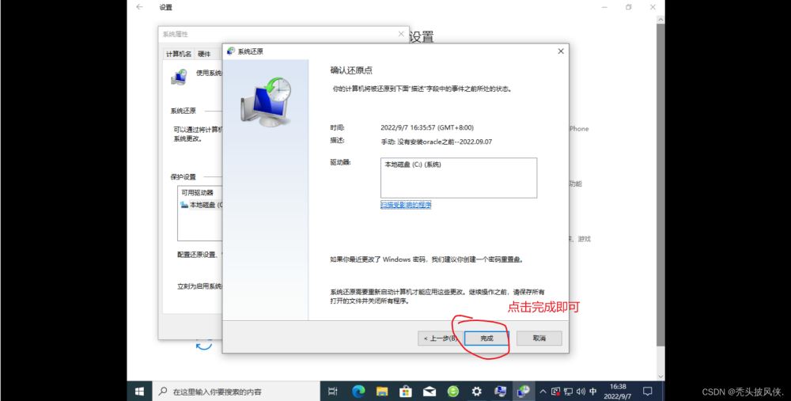This screenshot has height=401, width=791.
Task: Close the 系统还原 dialog
Action: [561, 51]
